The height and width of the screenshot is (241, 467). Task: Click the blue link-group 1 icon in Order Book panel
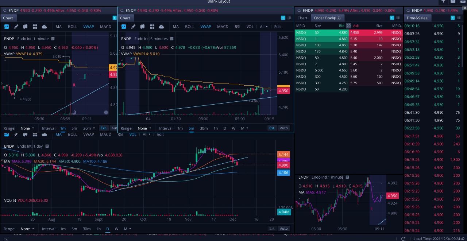point(392,18)
